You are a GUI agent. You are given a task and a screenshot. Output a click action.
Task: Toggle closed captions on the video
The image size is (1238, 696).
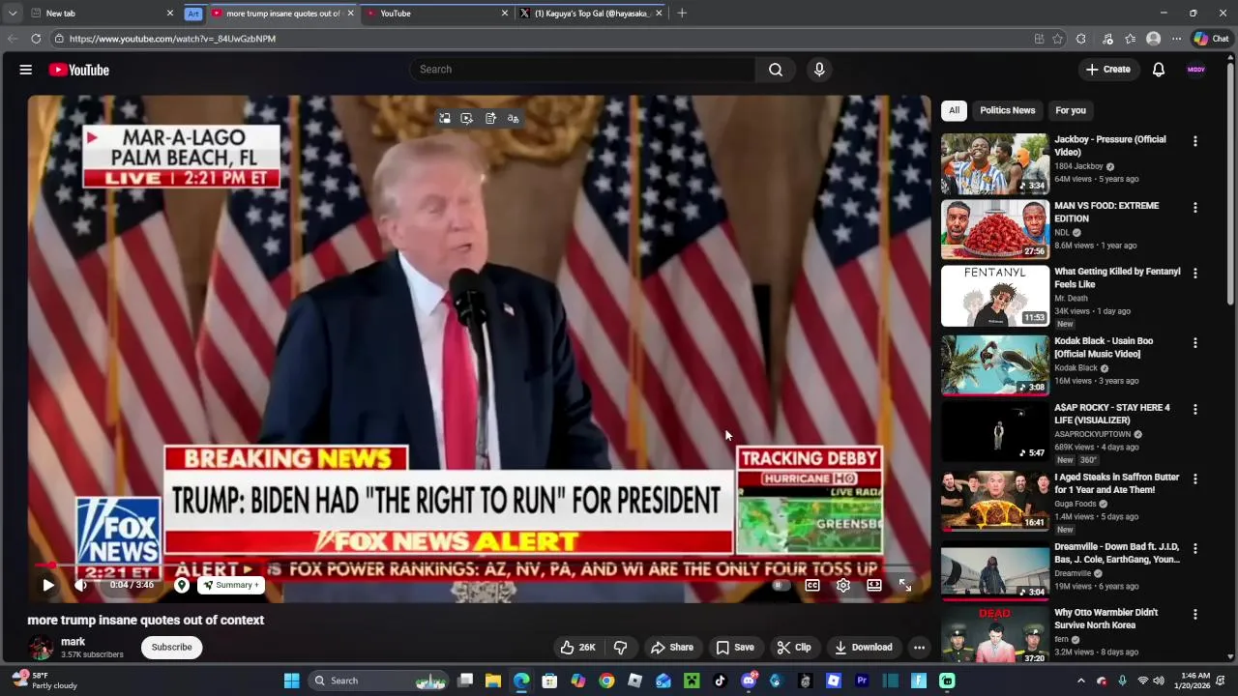click(812, 585)
